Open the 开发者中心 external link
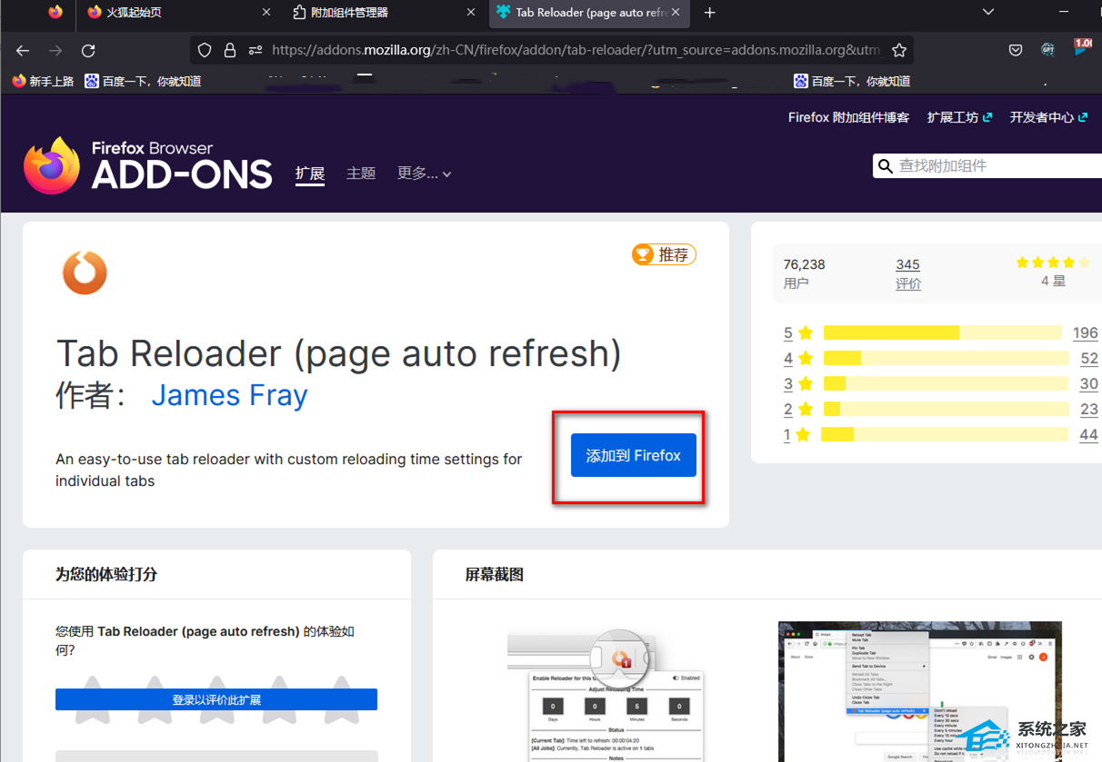The height and width of the screenshot is (762, 1102). point(1047,117)
